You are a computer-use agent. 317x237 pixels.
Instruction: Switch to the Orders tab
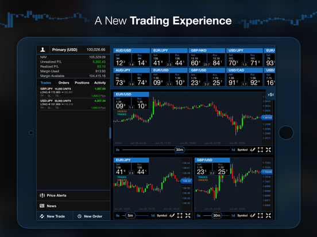(x=64, y=82)
